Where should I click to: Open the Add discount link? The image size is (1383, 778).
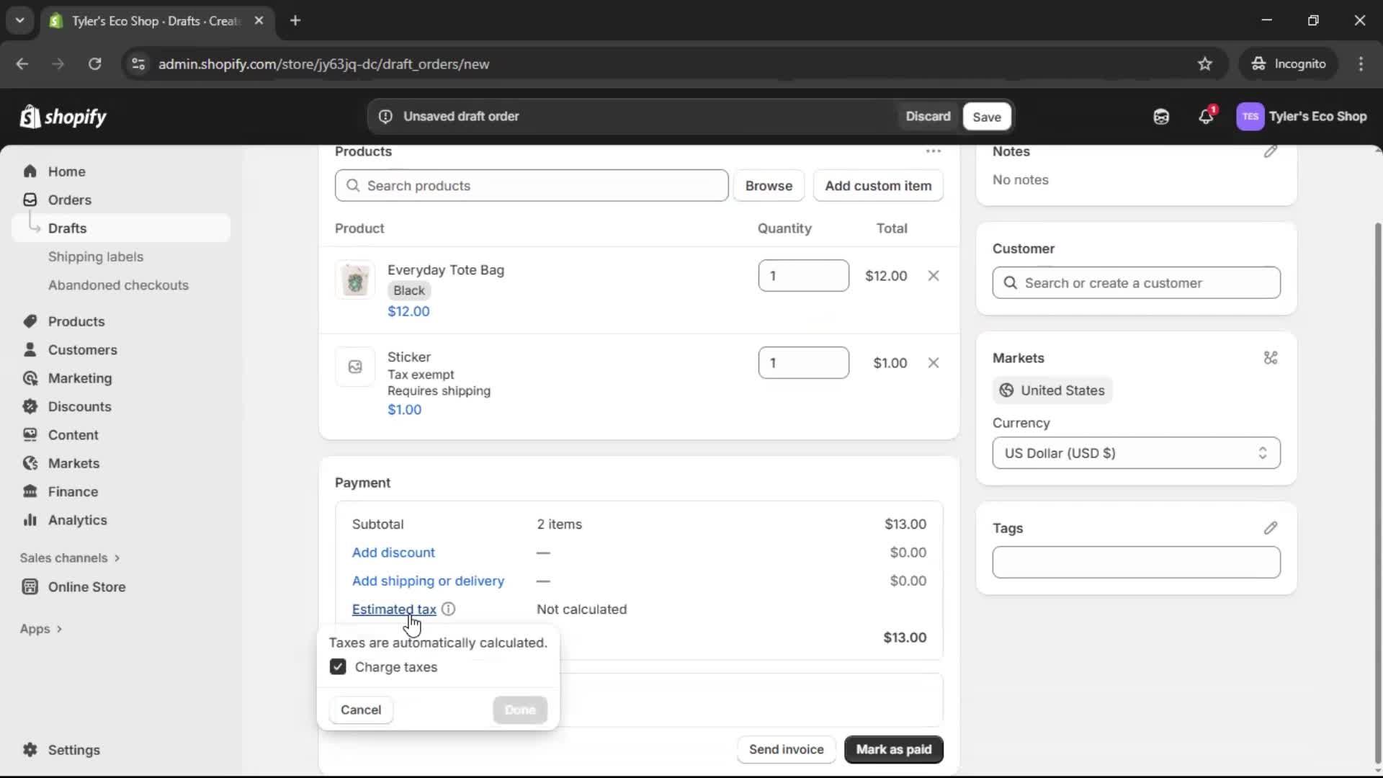coord(393,552)
